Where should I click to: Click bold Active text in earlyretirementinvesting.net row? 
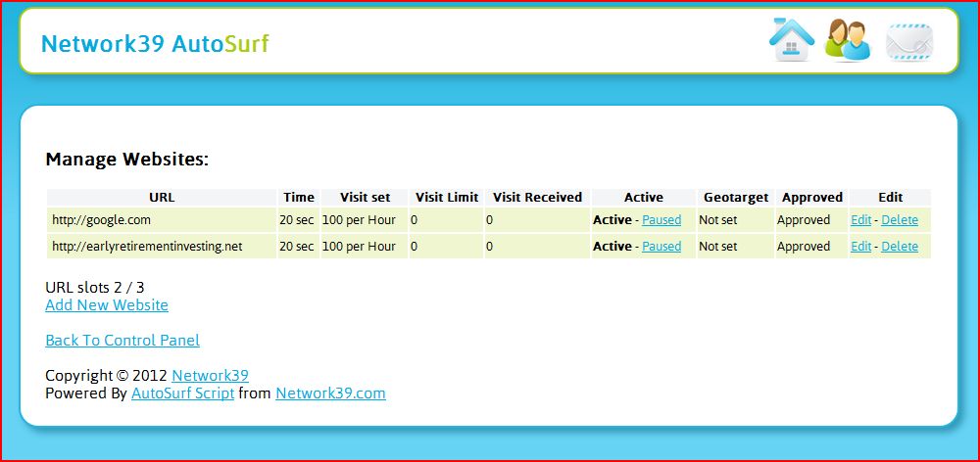[612, 246]
